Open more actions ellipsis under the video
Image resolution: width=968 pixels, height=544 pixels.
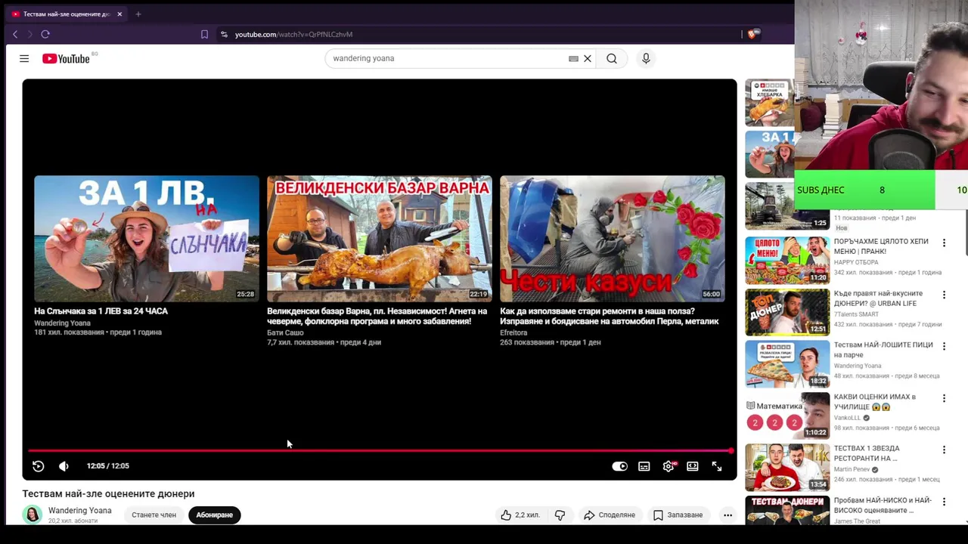point(728,515)
